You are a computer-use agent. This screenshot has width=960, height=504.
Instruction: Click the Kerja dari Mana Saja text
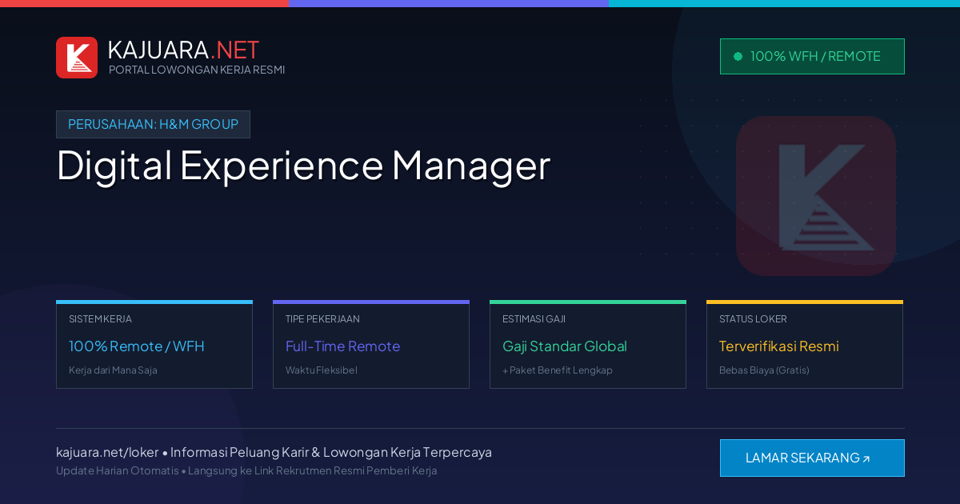[113, 370]
